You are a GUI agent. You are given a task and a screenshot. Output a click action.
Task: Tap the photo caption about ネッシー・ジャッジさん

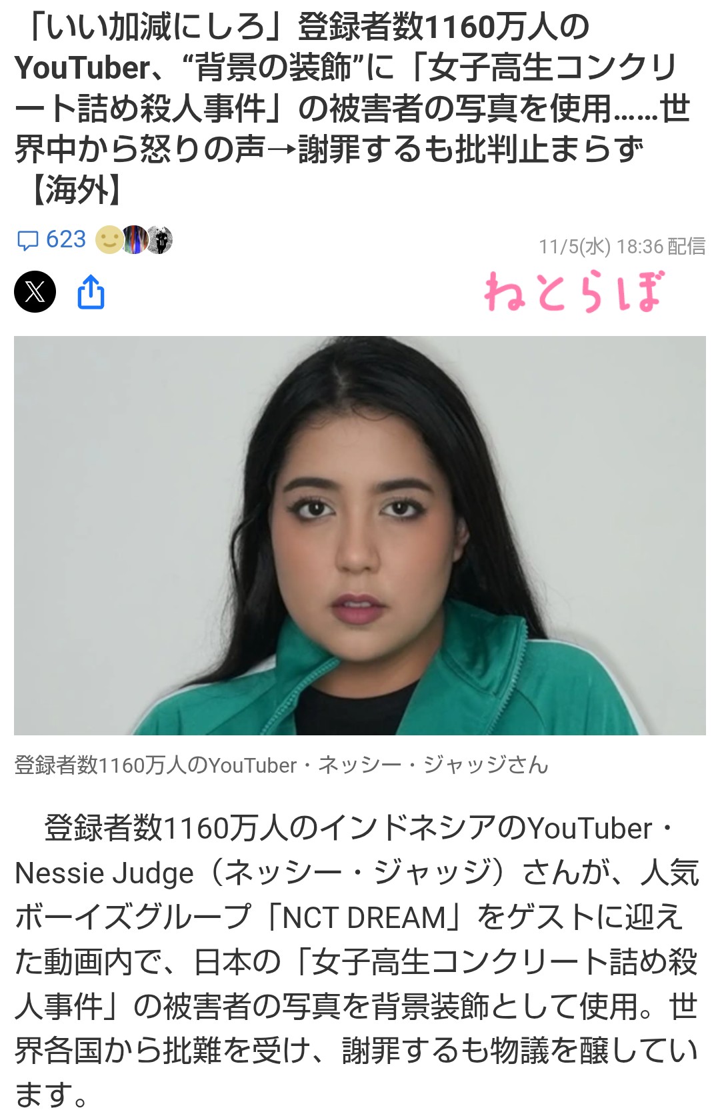pyautogui.click(x=281, y=765)
